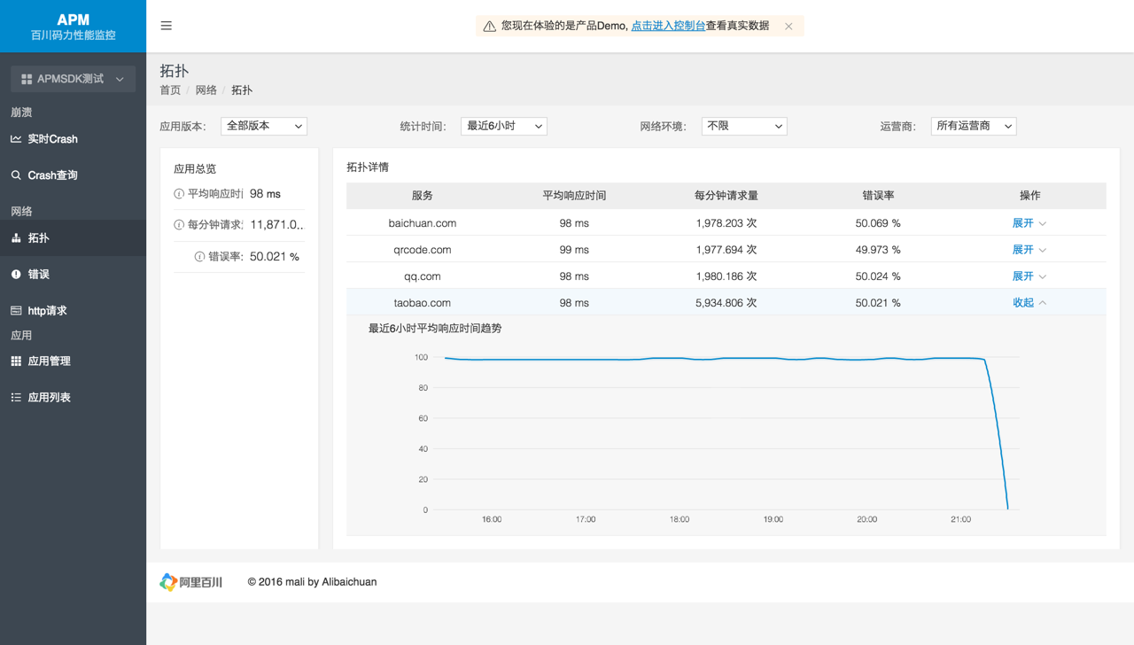Screen dimensions: 1134x645
Task: Open the 运营商 所有运营商 dropdown
Action: coord(974,126)
